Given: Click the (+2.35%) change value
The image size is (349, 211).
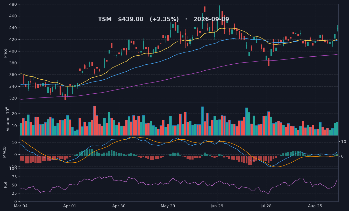Looking at the screenshot, I should click(x=164, y=19).
